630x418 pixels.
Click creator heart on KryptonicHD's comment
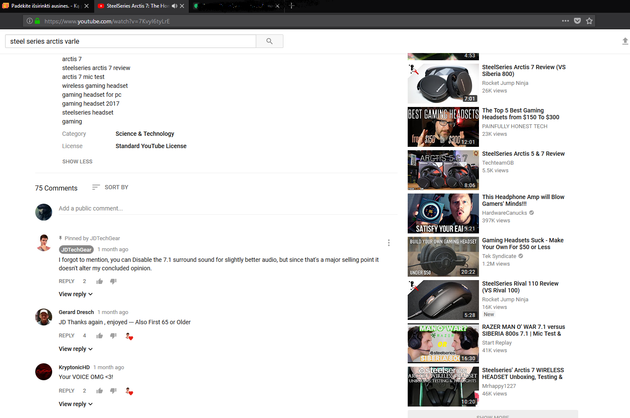coord(129,391)
